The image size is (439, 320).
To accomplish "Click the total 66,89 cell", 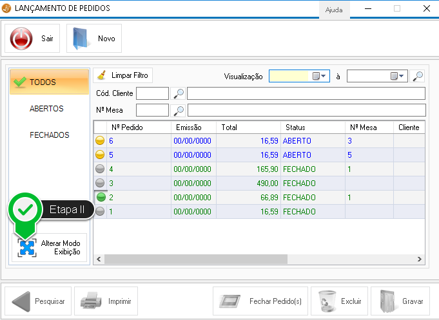I will [248, 198].
